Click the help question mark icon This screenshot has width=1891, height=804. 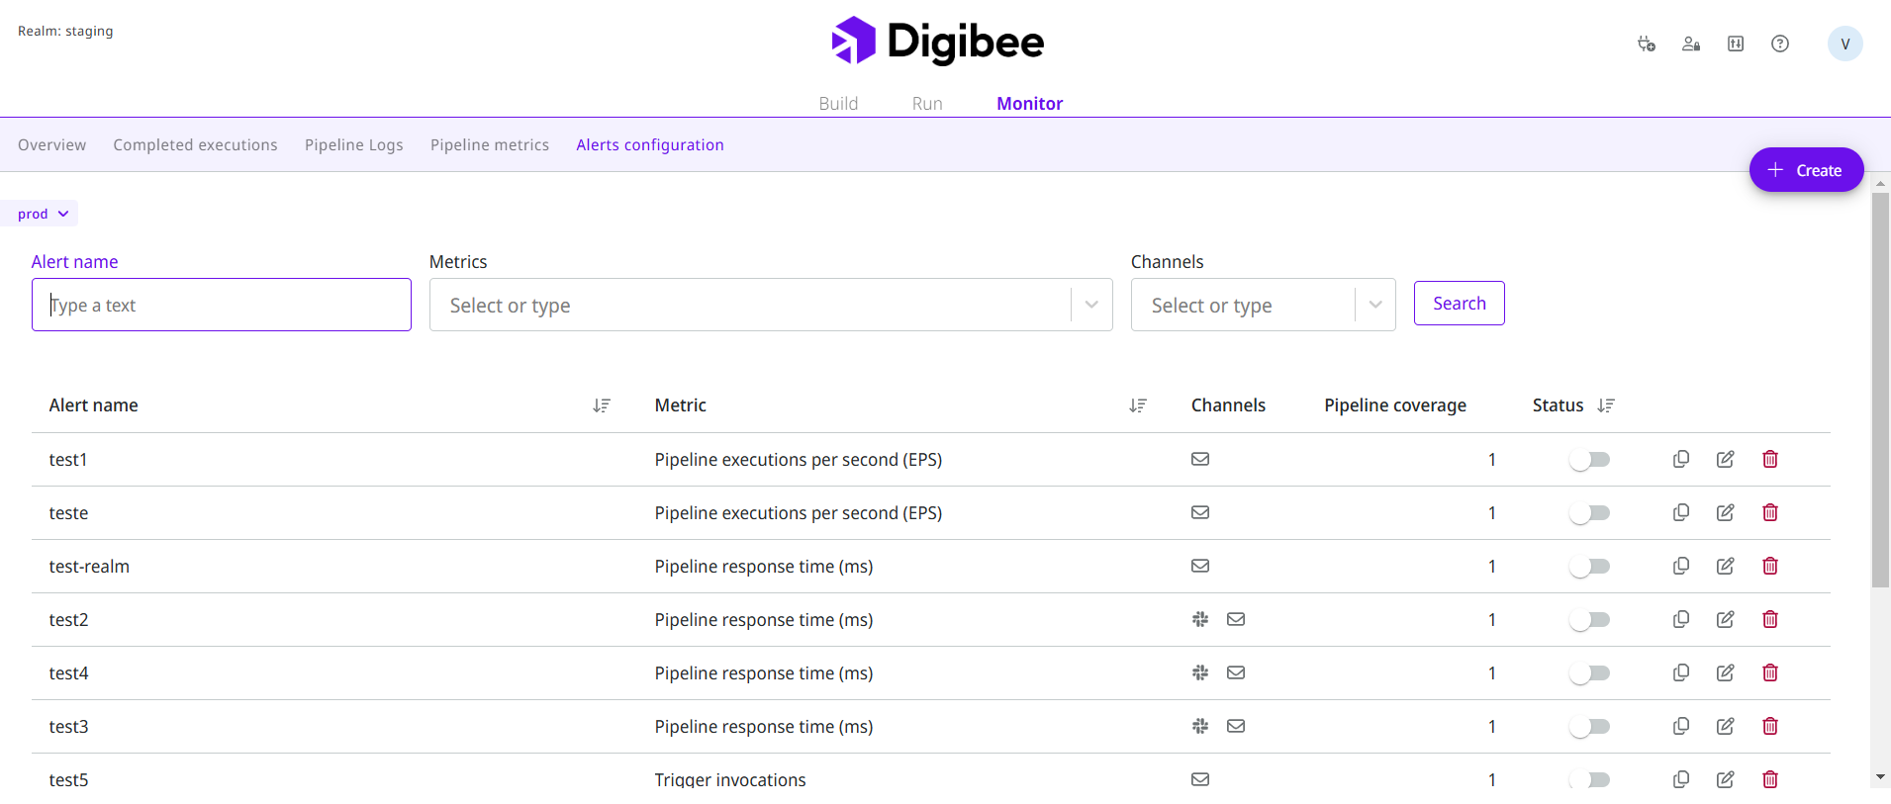[x=1779, y=44]
